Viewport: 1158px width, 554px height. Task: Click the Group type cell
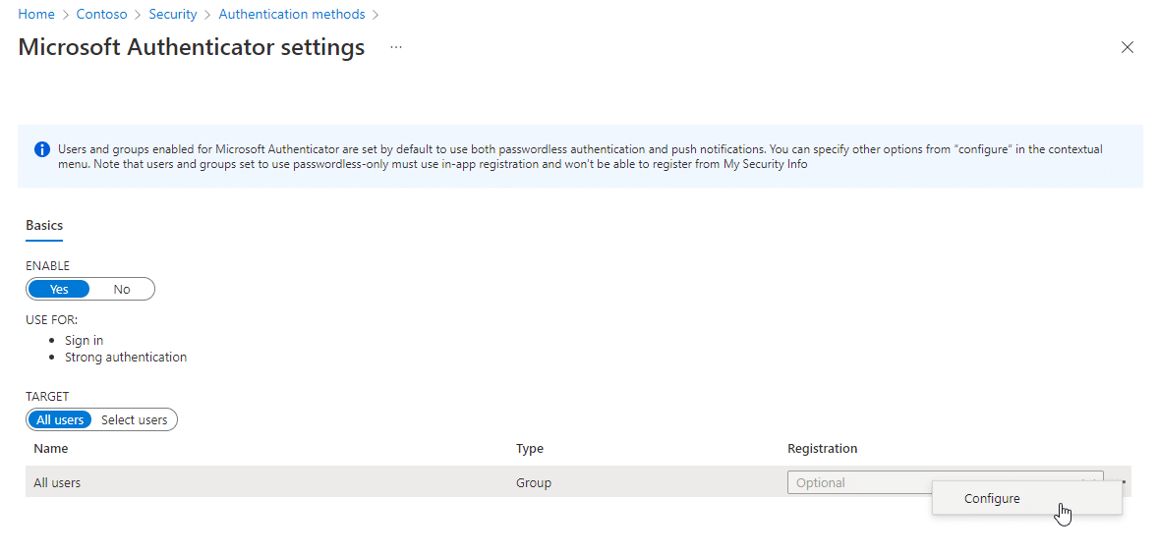pos(534,483)
